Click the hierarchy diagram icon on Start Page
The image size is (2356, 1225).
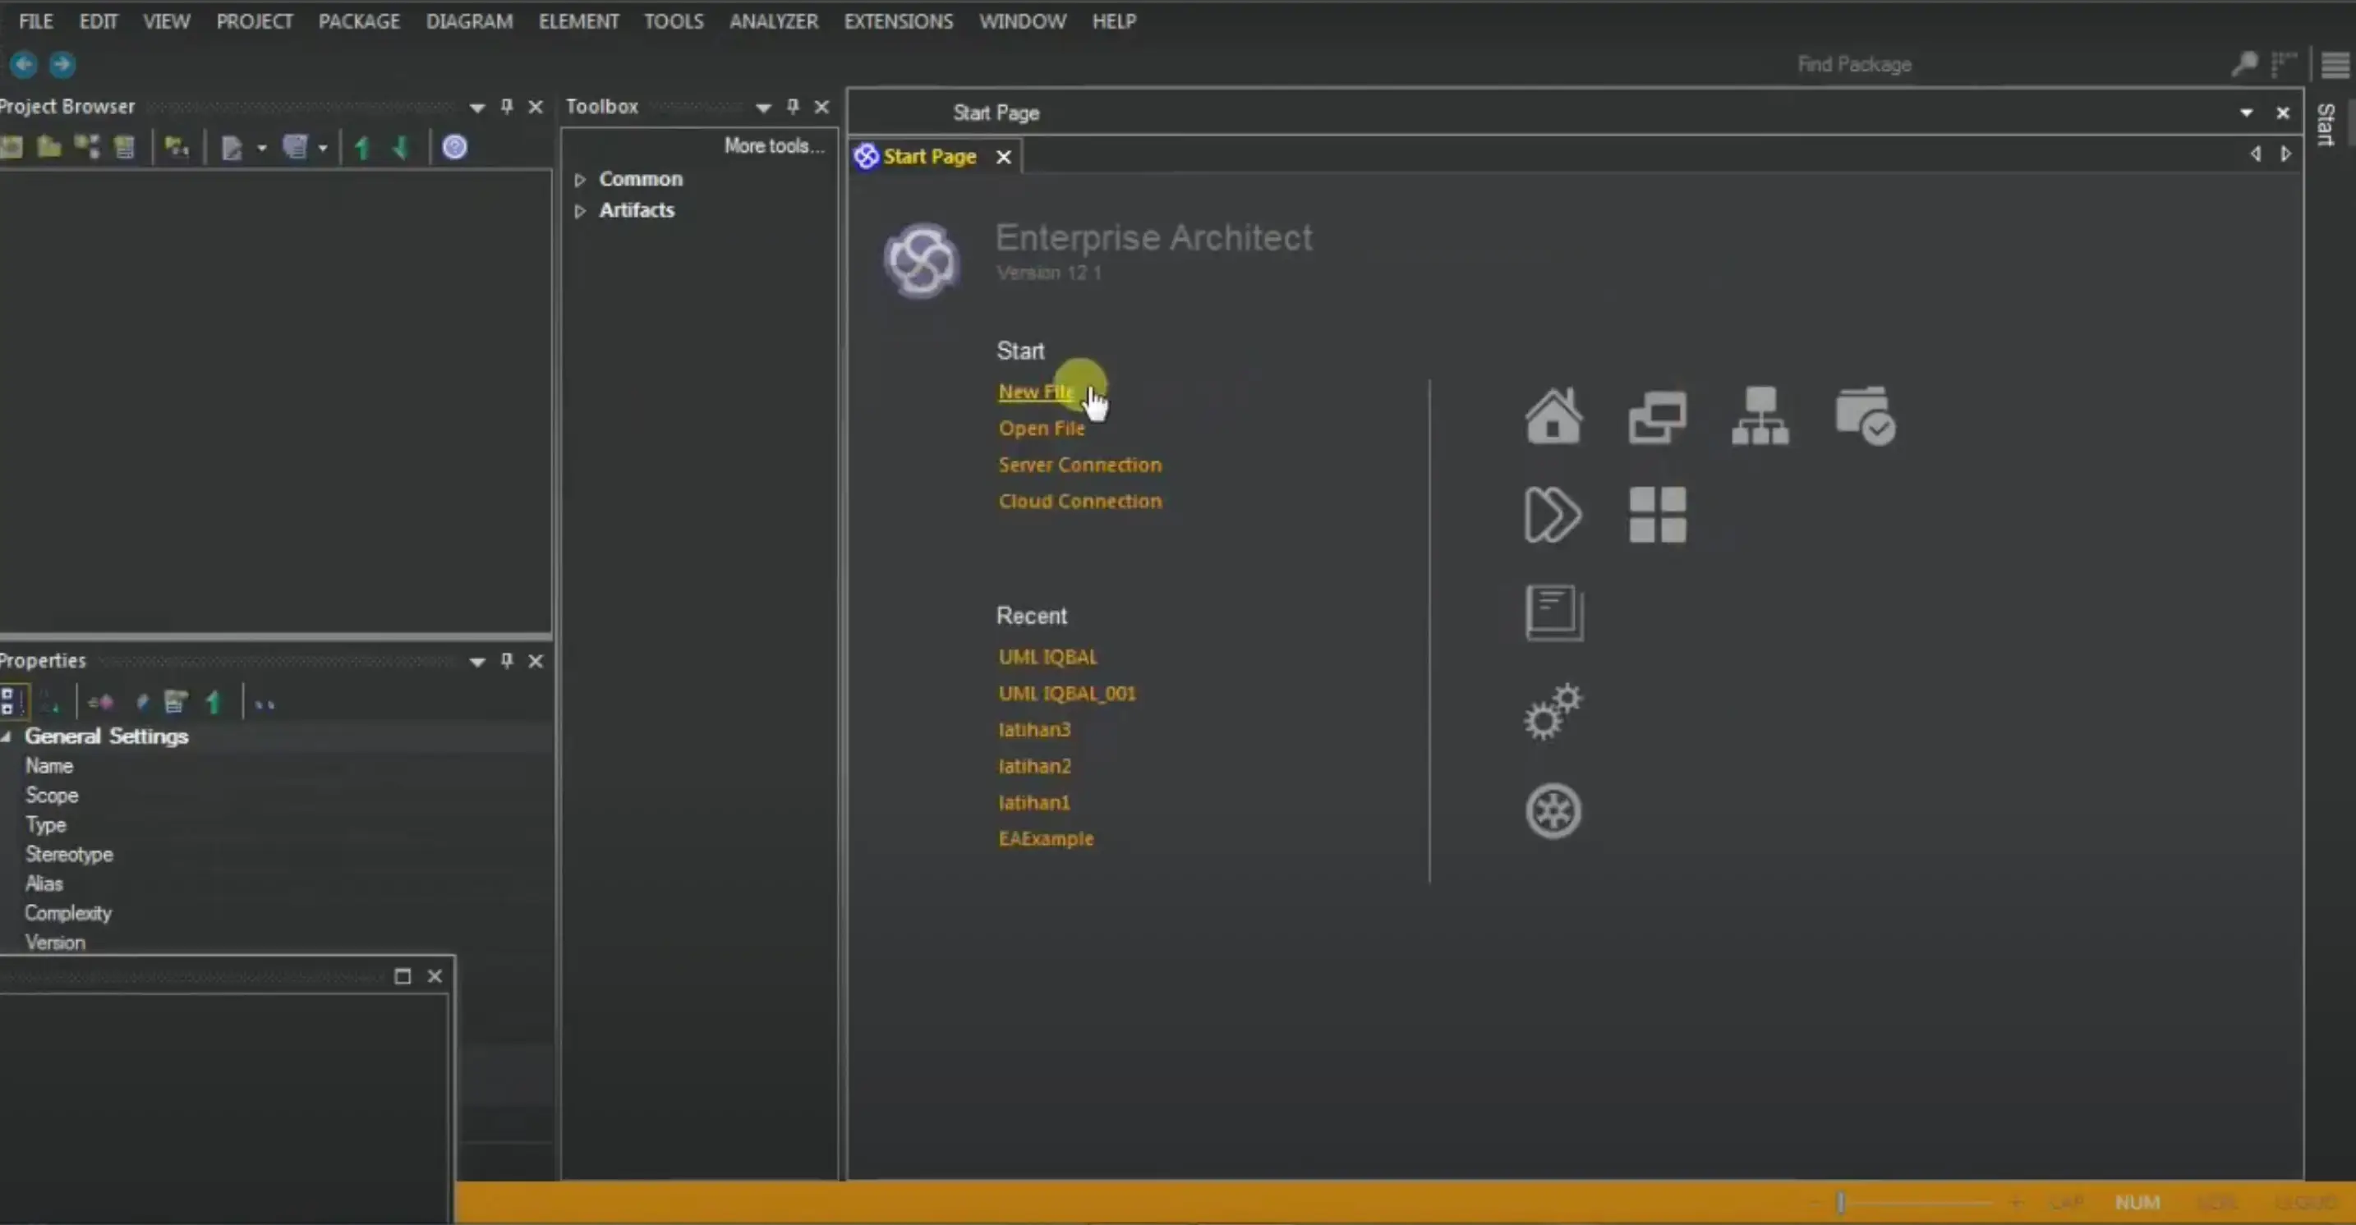pyautogui.click(x=1760, y=416)
